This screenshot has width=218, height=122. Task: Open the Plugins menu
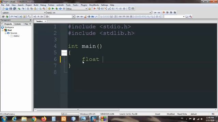tap(84, 5)
